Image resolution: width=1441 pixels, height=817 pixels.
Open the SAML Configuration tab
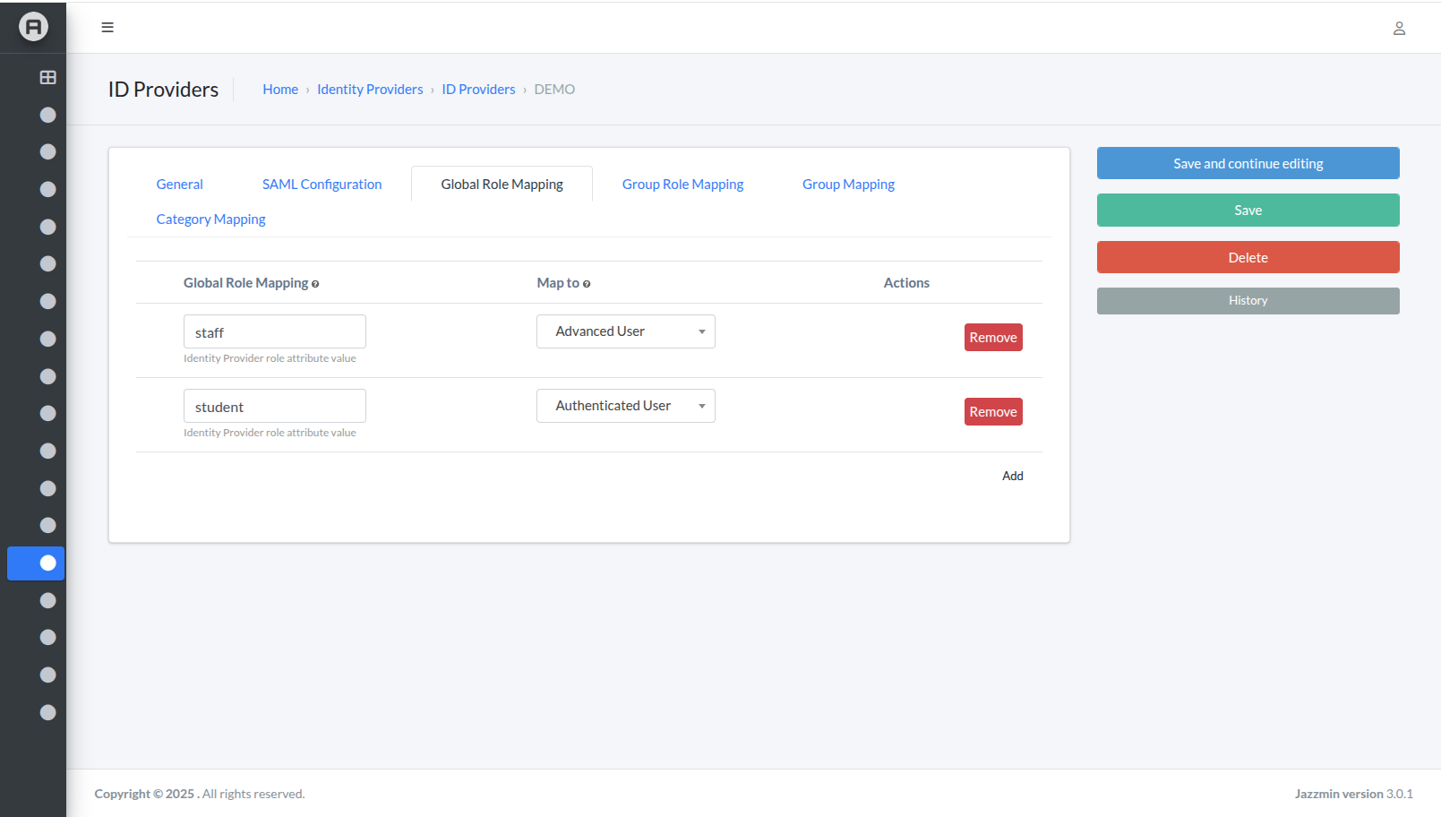(x=322, y=184)
